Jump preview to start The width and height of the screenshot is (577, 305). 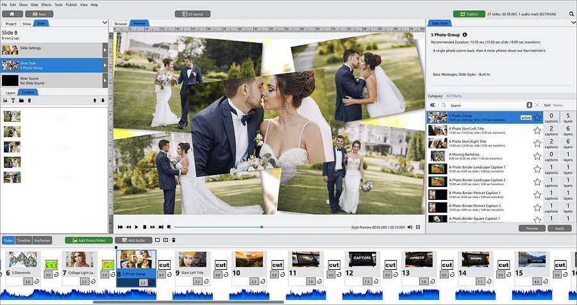click(120, 227)
